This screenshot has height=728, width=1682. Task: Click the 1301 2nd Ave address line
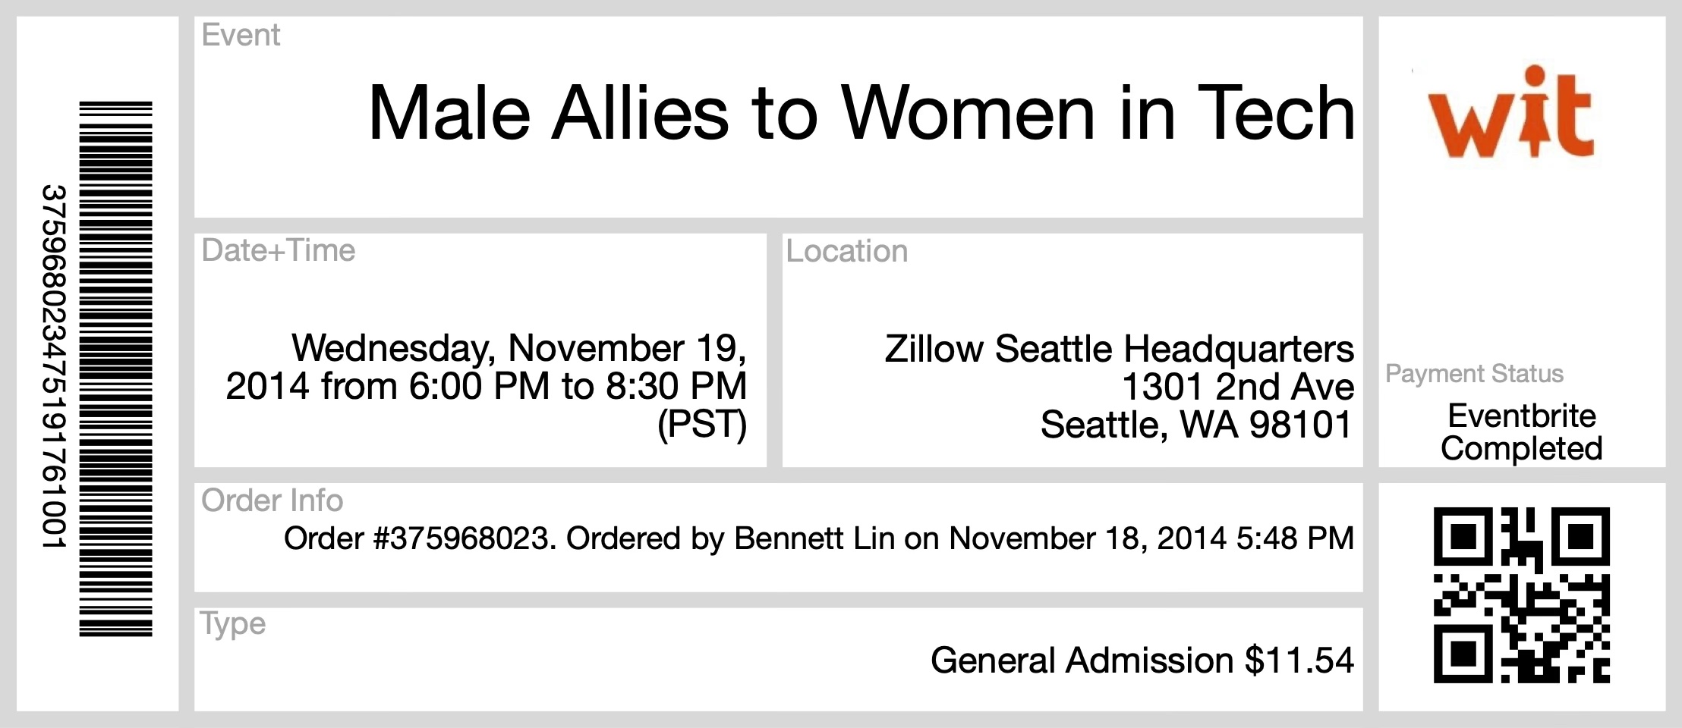(x=1238, y=387)
